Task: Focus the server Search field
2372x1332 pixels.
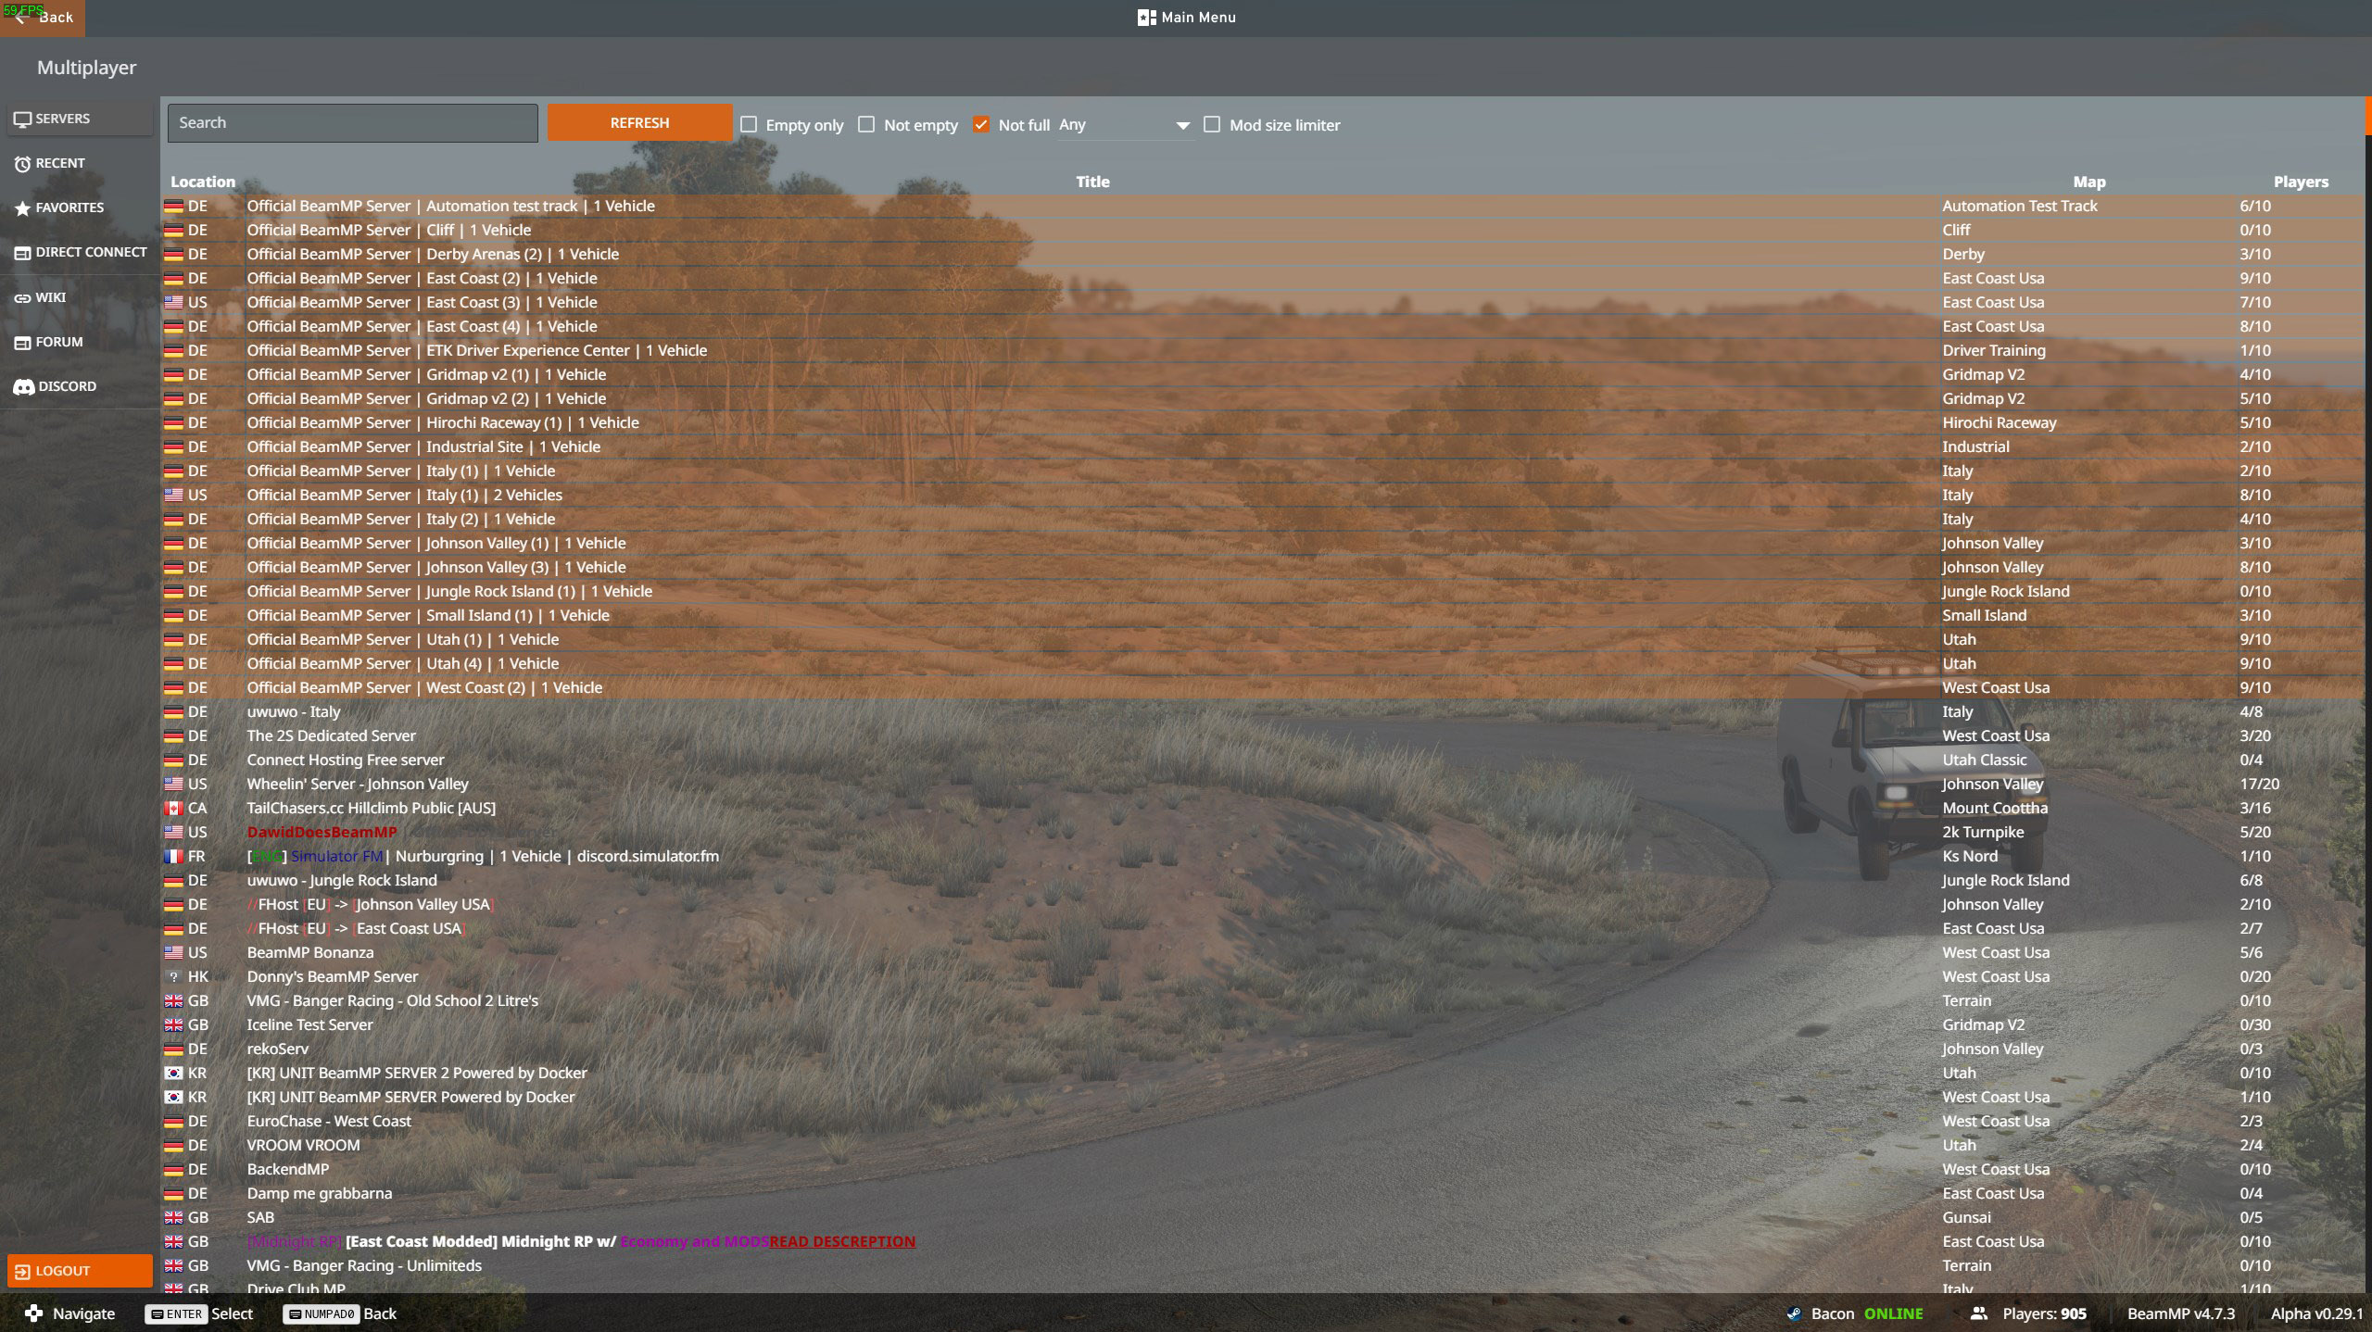Action: (352, 123)
